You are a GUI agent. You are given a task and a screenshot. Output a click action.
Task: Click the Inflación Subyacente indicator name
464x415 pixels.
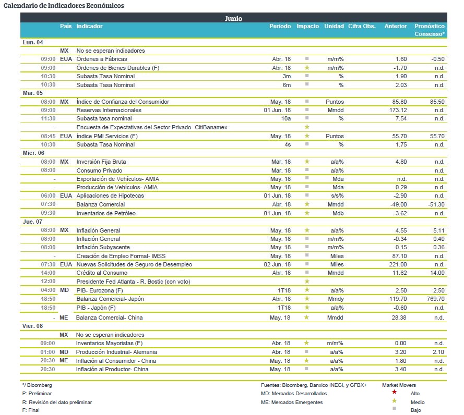(103, 247)
